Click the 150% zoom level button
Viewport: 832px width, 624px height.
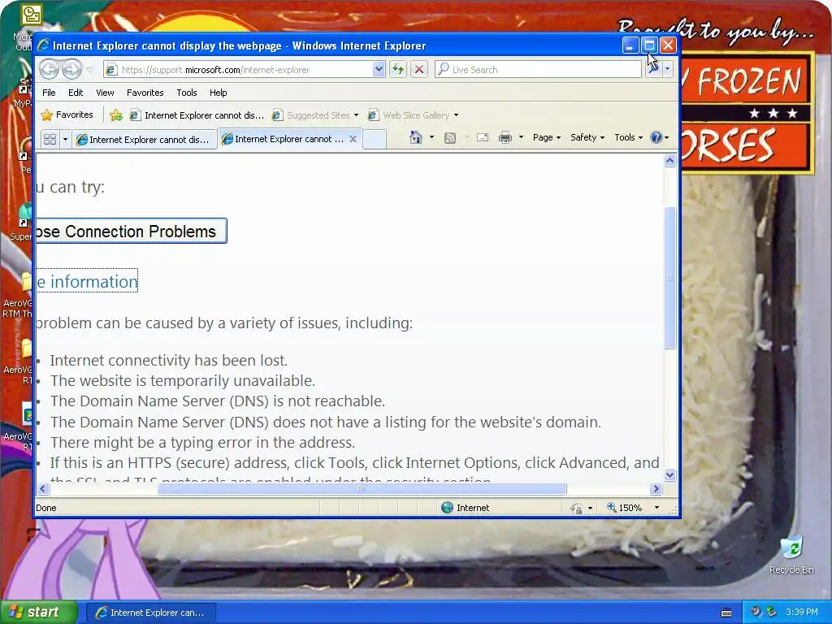(x=625, y=508)
